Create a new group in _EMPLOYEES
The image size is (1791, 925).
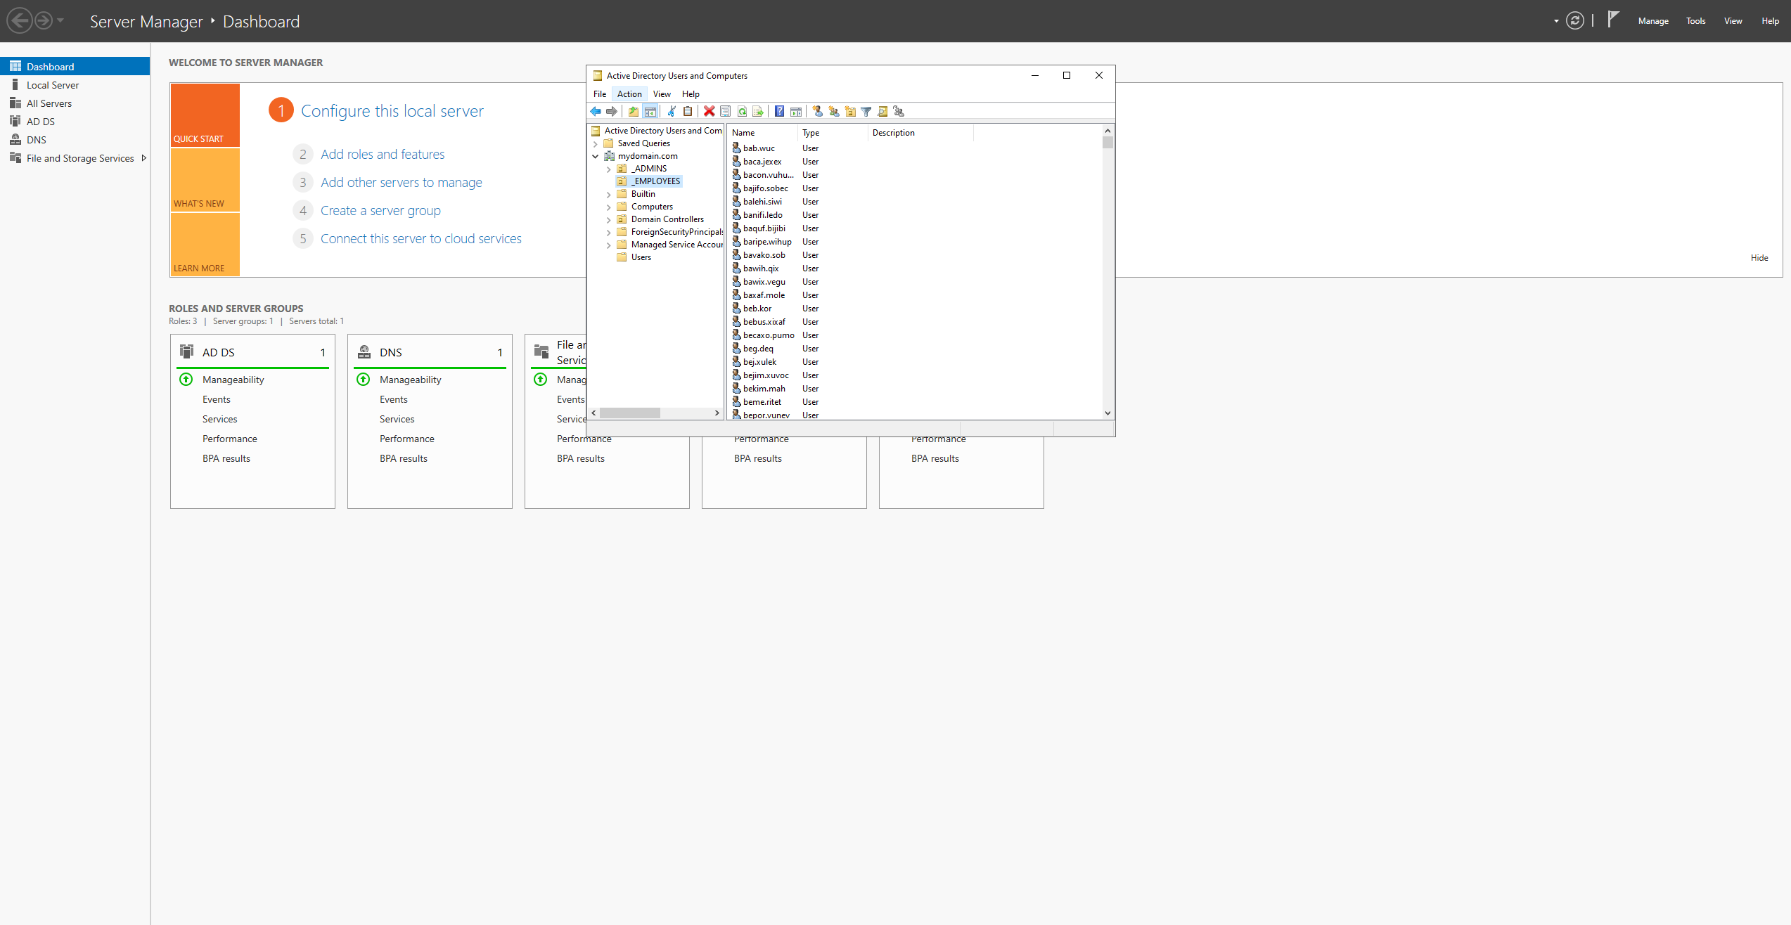833,111
